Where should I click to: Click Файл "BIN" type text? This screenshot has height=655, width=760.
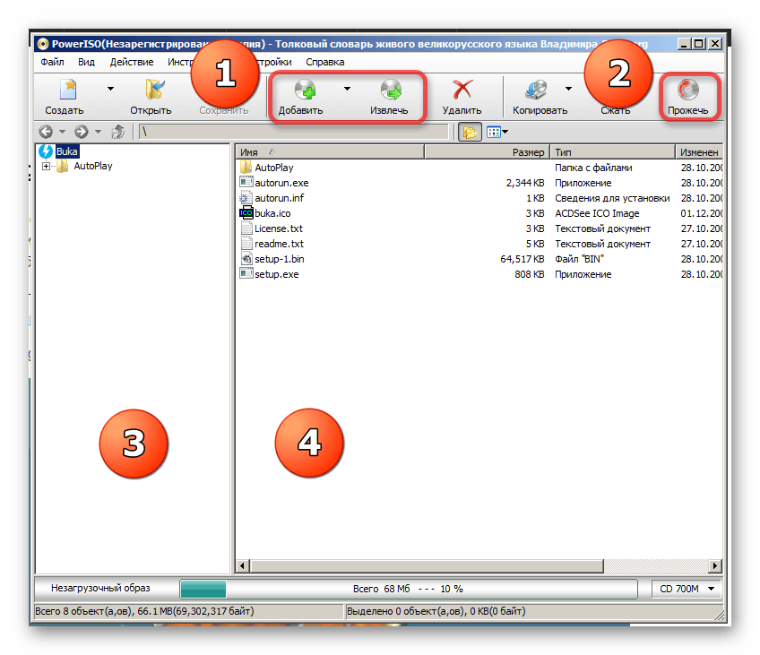point(579,259)
